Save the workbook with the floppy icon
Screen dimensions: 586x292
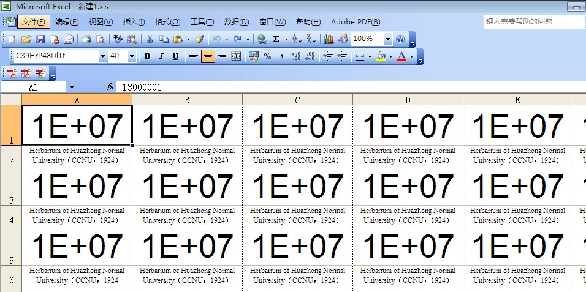tap(40, 39)
